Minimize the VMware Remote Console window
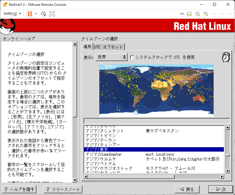The image size is (235, 195). (201, 4)
